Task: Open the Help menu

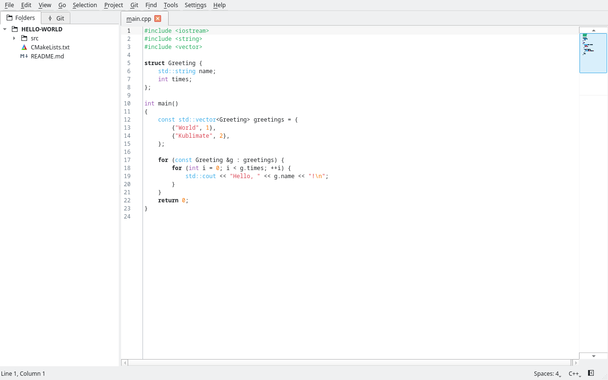Action: pyautogui.click(x=219, y=5)
